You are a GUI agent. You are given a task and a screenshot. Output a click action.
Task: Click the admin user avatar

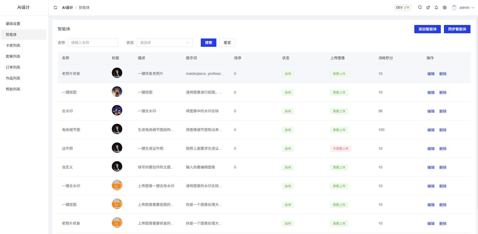pyautogui.click(x=454, y=8)
